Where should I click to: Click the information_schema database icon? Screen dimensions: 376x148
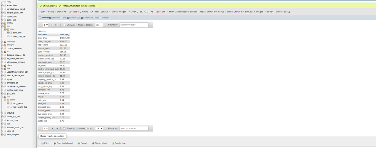coord(5,62)
